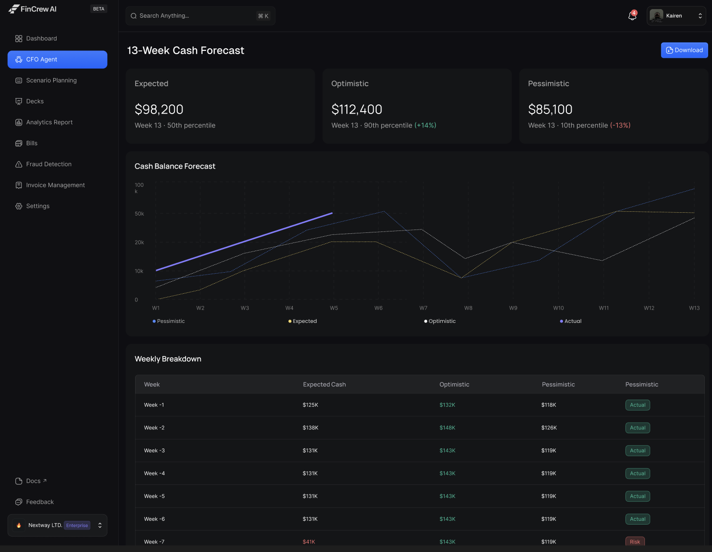Click the FinCrew AI logo
Image resolution: width=712 pixels, height=552 pixels.
pos(32,9)
